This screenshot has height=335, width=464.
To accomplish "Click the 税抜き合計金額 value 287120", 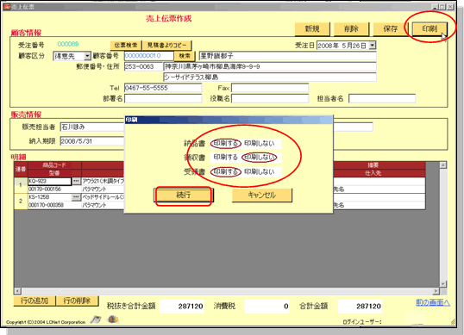I will (181, 306).
